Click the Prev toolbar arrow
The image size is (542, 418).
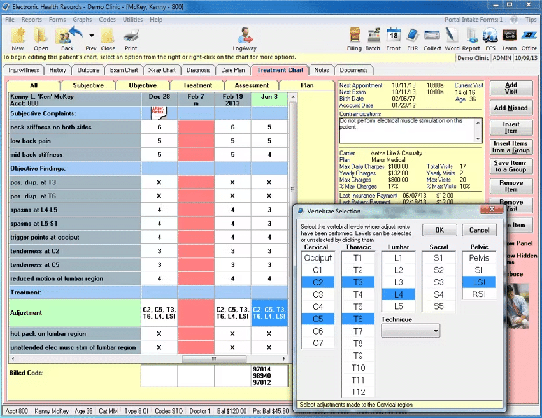[91, 36]
